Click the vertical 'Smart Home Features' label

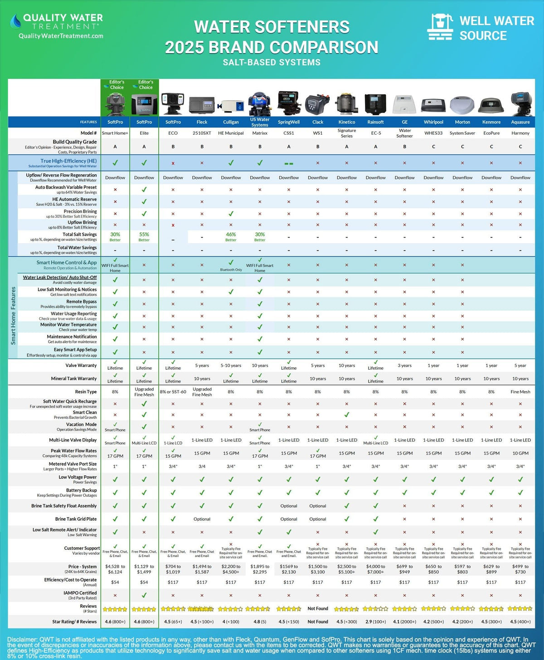pyautogui.click(x=13, y=316)
